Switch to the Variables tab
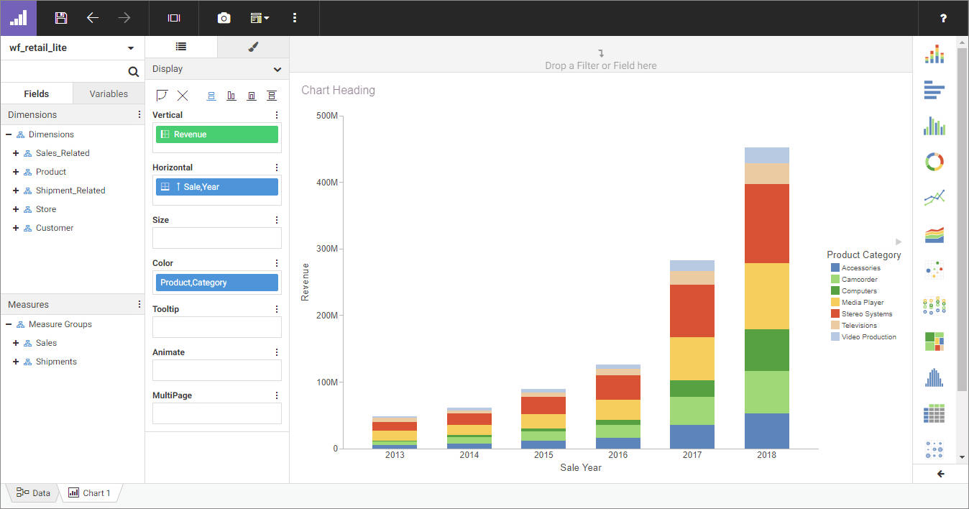969x509 pixels. pos(108,93)
